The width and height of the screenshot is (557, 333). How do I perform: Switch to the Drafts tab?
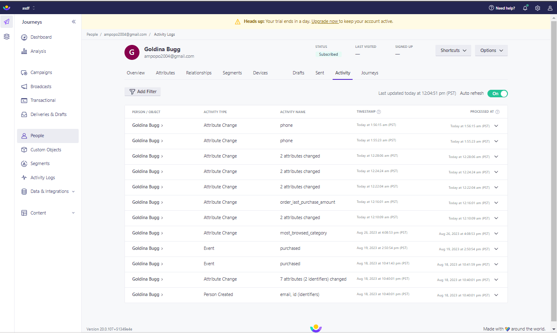click(298, 73)
